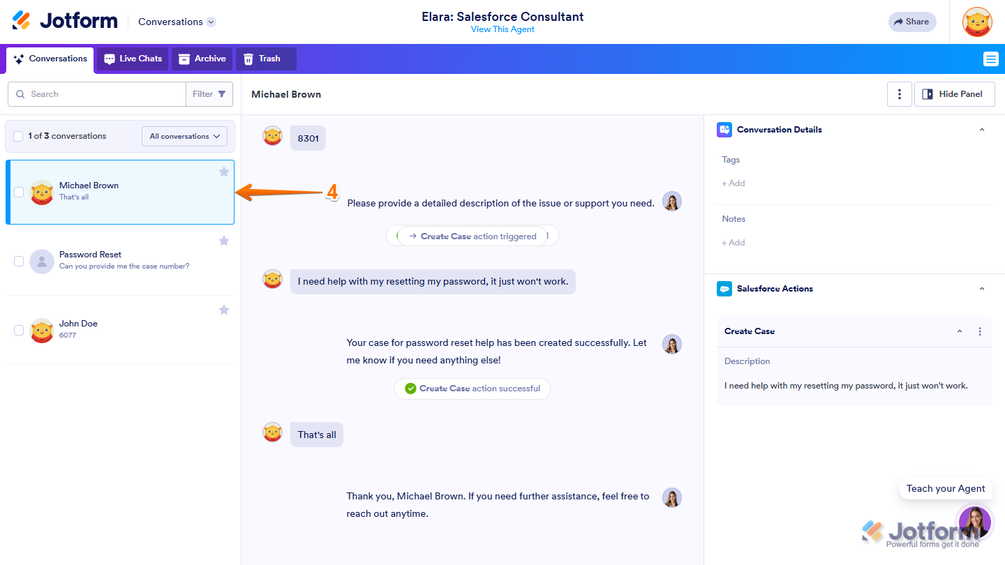This screenshot has width=1005, height=565.
Task: Collapse the Salesforce Actions section
Action: (x=982, y=289)
